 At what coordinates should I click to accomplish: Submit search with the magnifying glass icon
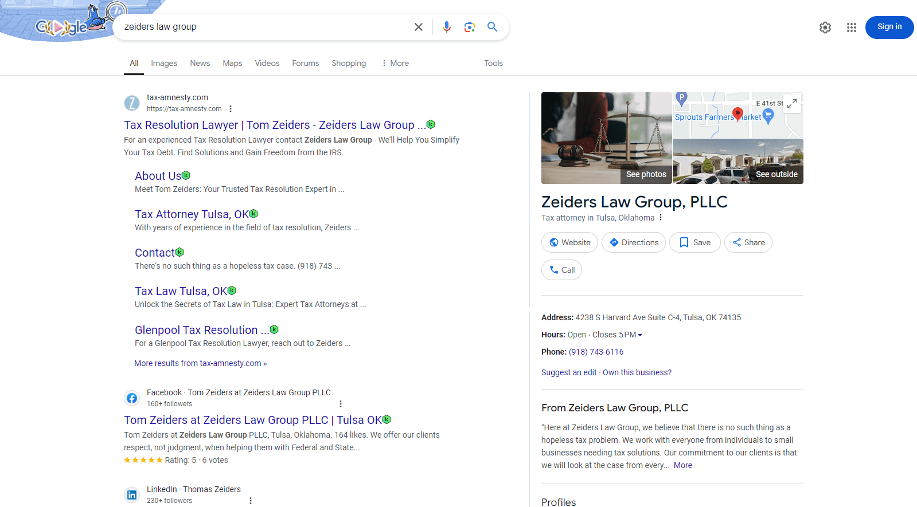coord(493,27)
